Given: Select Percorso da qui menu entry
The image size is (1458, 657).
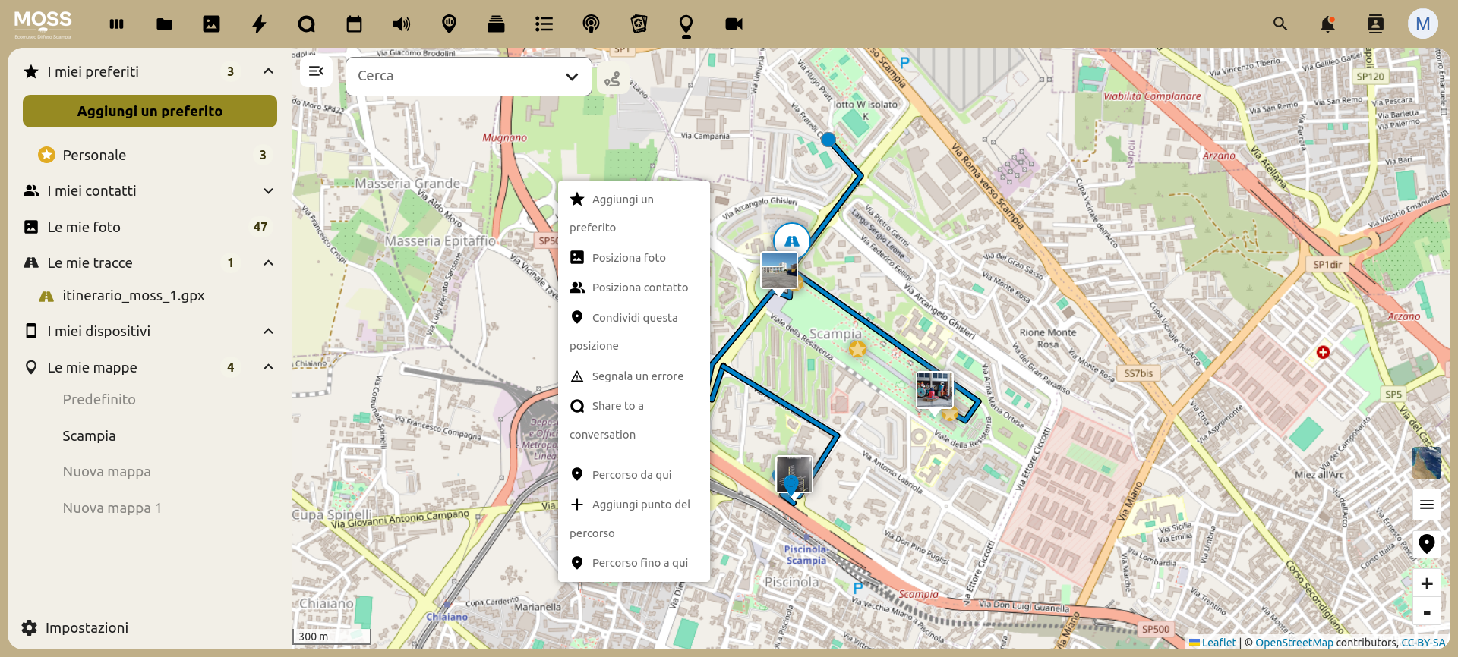Looking at the screenshot, I should click(631, 475).
